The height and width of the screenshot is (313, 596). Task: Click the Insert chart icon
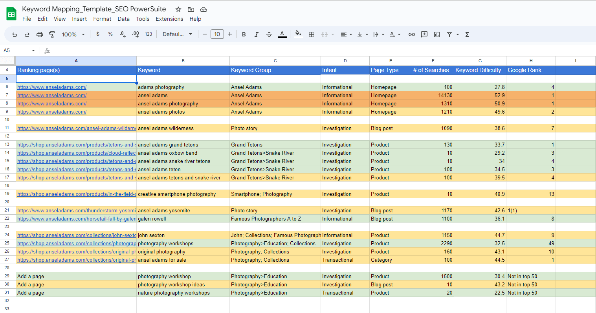pos(437,34)
